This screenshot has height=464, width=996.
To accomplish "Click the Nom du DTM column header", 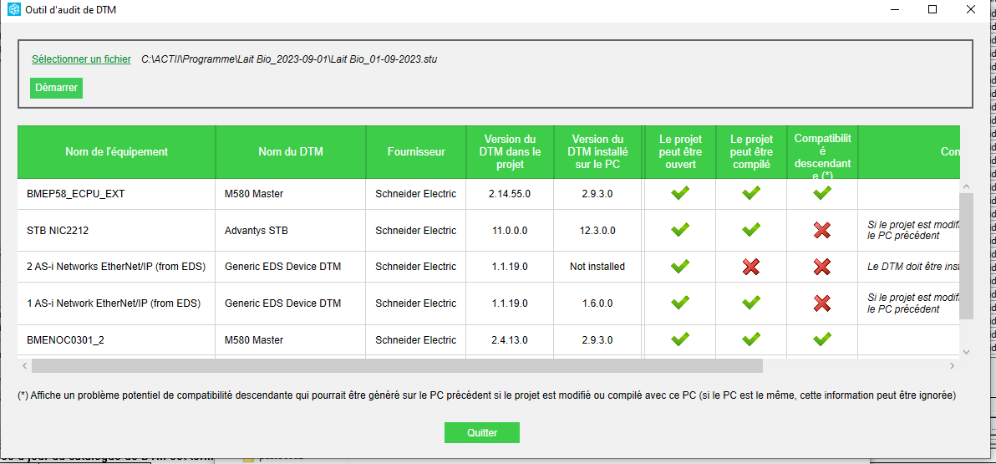I will click(290, 152).
